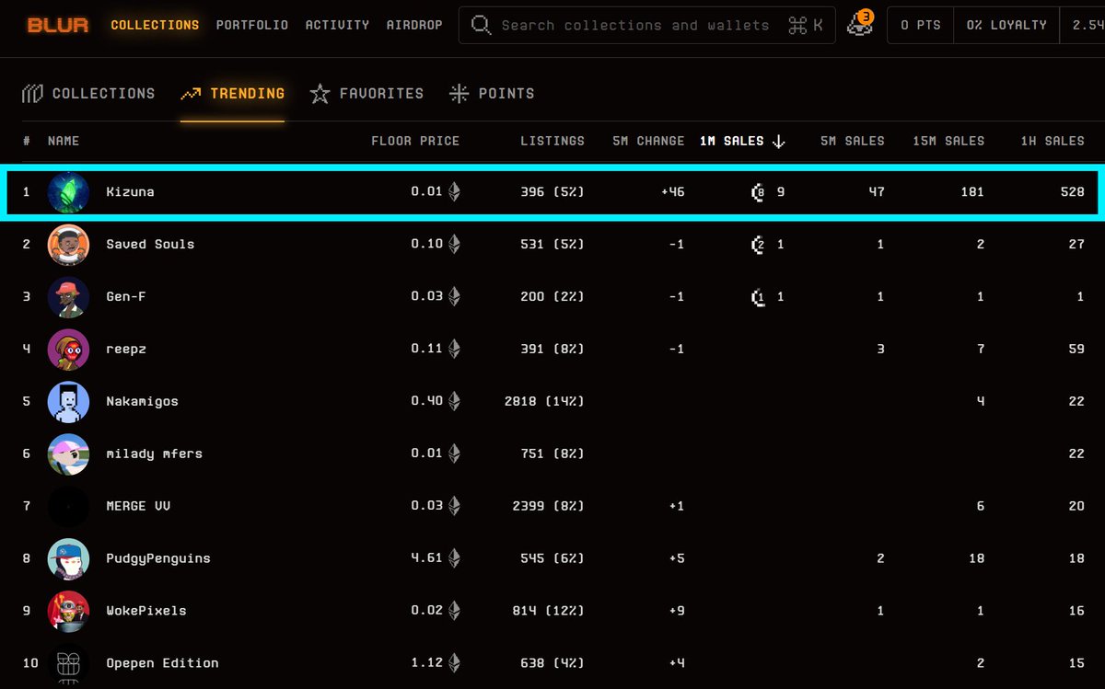The width and height of the screenshot is (1105, 689).
Task: Sort by the Listings column header
Action: click(x=552, y=141)
